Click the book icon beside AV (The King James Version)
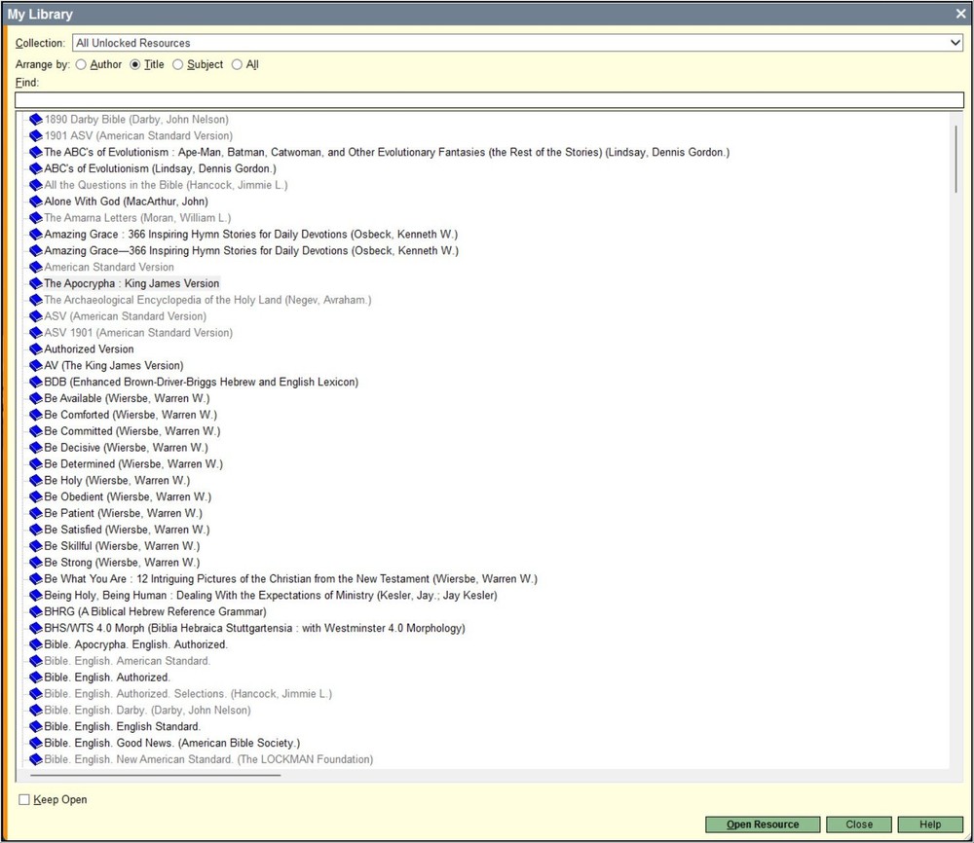Screen dimensions: 974x843 tap(36, 366)
